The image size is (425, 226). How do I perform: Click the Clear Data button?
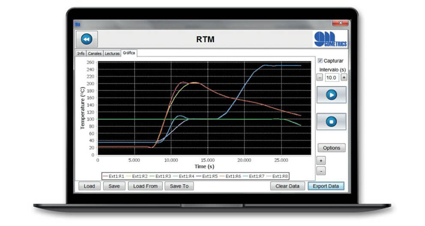coord(287,186)
